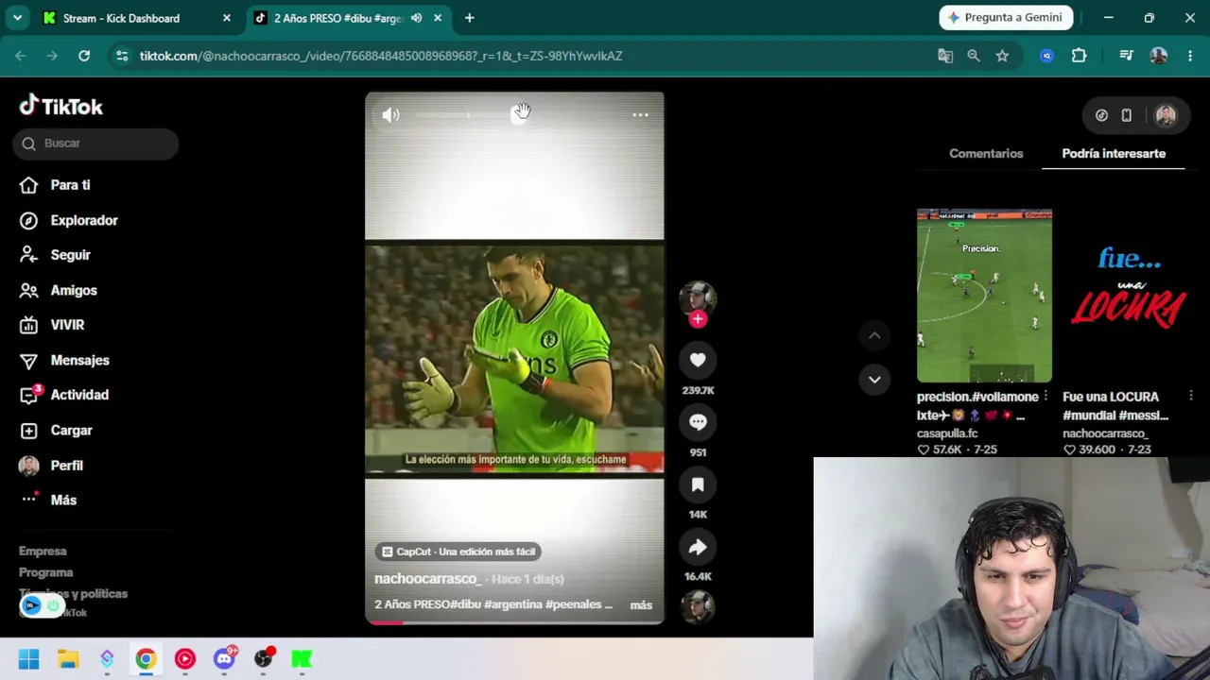The height and width of the screenshot is (680, 1210).
Task: Bookmark the video with the save icon
Action: click(698, 484)
